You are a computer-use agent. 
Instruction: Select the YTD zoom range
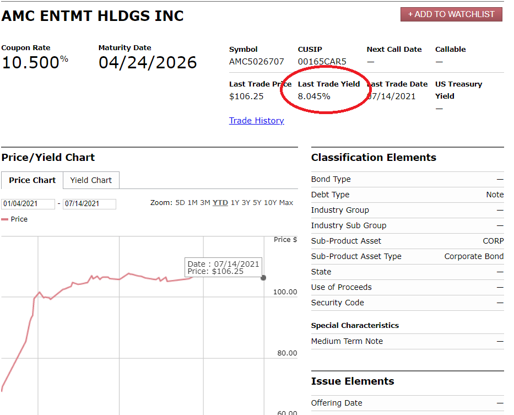[x=220, y=203]
